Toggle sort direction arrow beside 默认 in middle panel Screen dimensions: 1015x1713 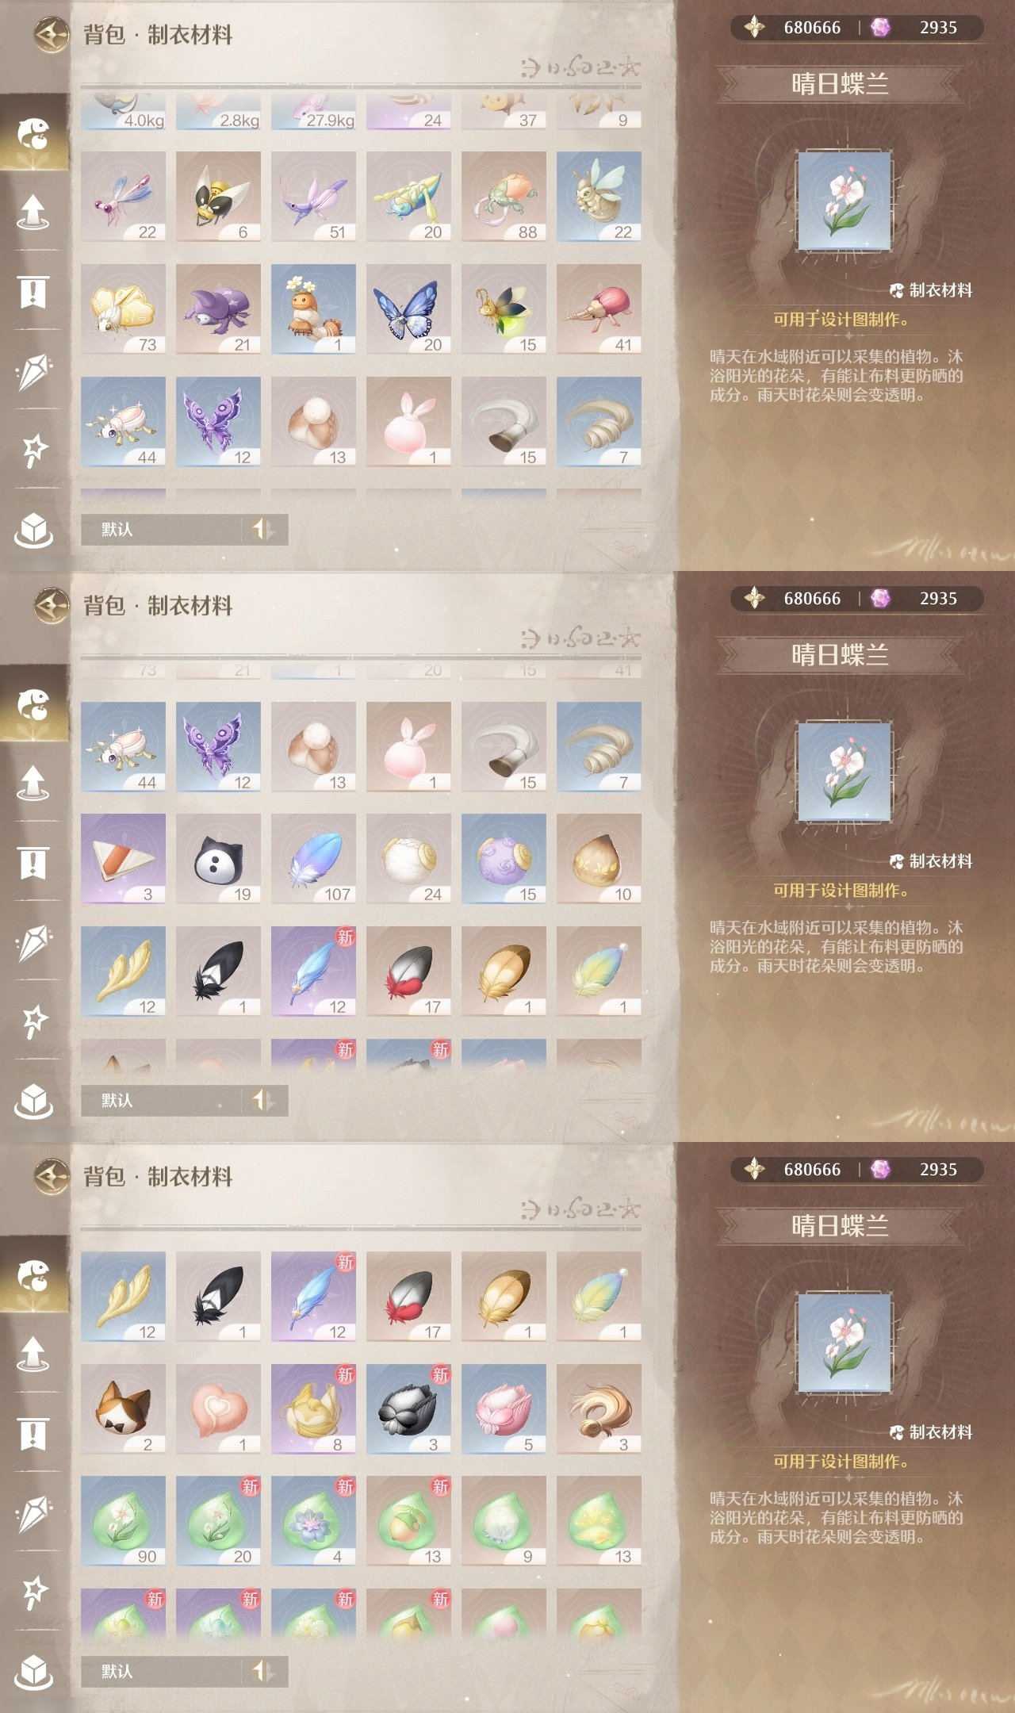pos(263,1100)
